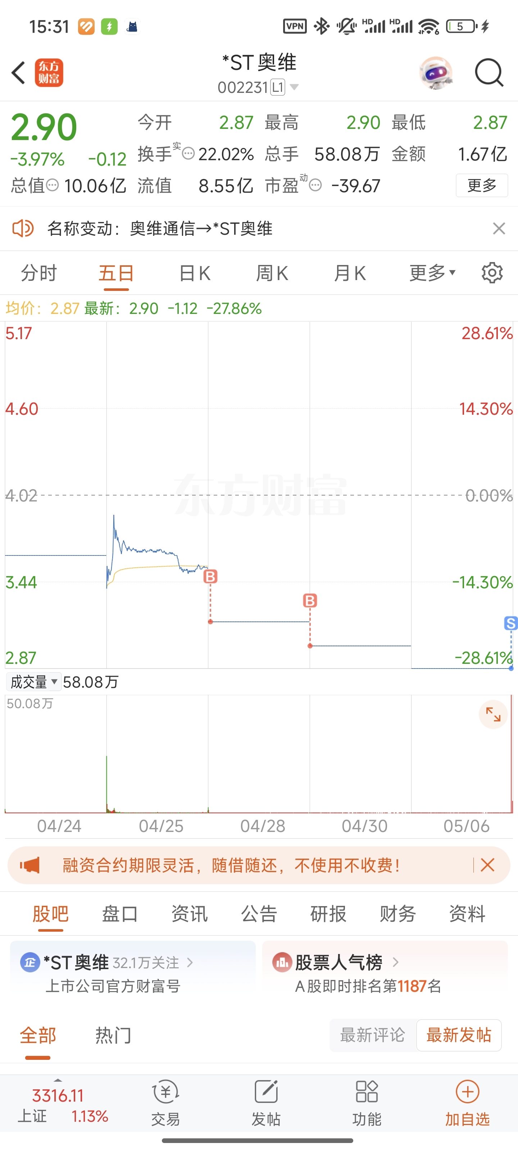Open chart settings gear icon
This screenshot has width=518, height=1152.
pyautogui.click(x=492, y=273)
